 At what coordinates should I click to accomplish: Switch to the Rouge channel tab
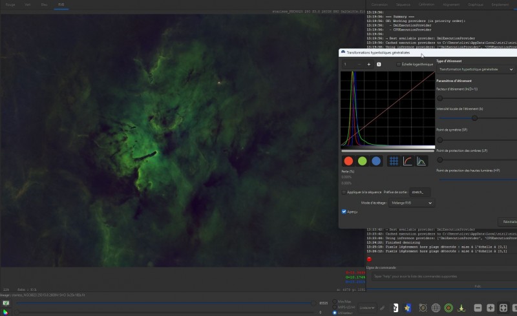point(10,5)
